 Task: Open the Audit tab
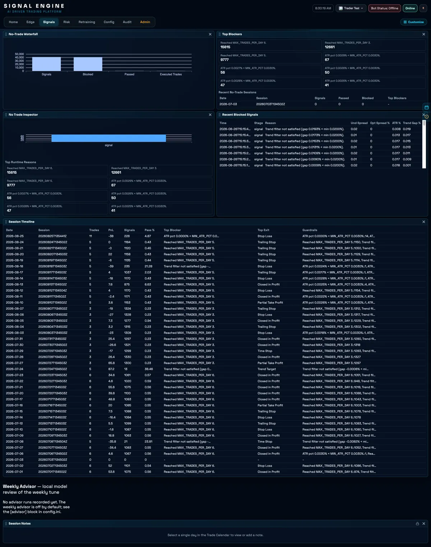tap(127, 22)
